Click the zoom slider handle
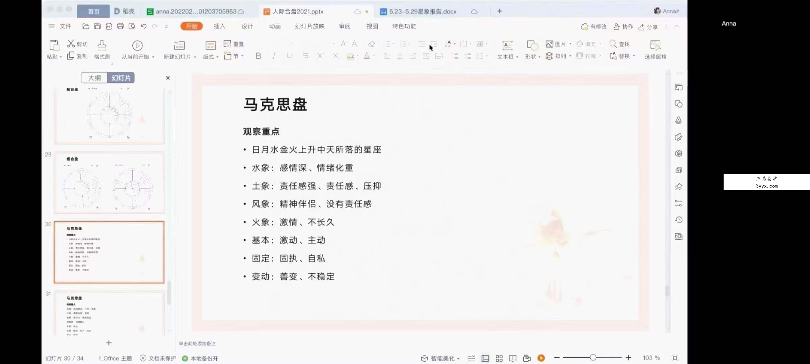This screenshot has width=810, height=364. 593,358
